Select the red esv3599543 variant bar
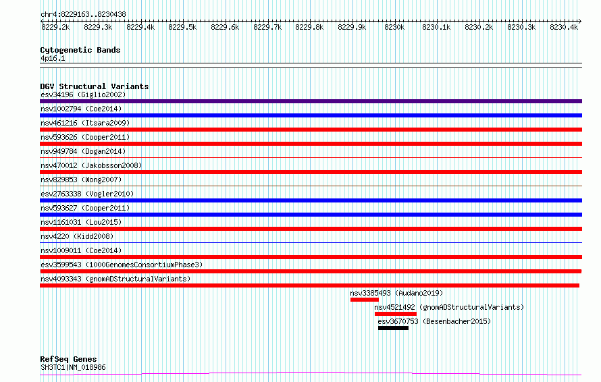The width and height of the screenshot is (601, 382). pyautogui.click(x=311, y=271)
